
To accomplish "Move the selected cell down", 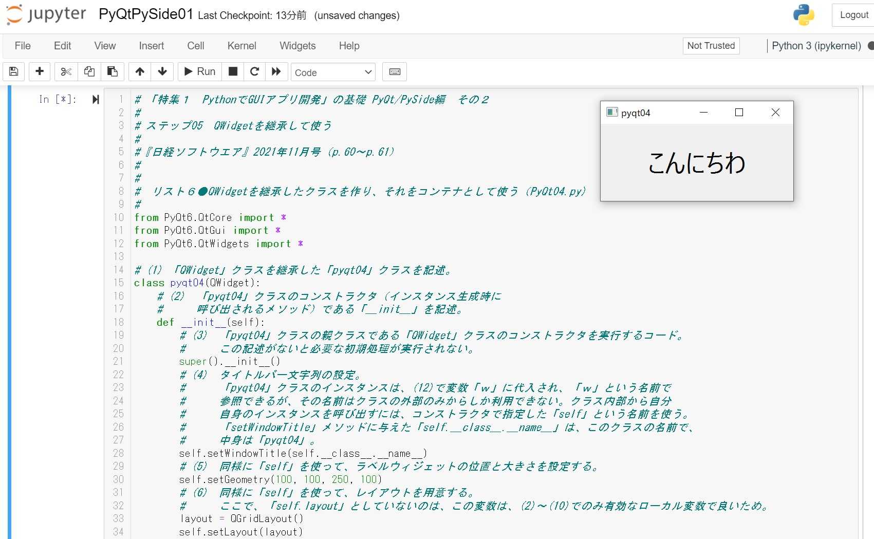I will (162, 71).
